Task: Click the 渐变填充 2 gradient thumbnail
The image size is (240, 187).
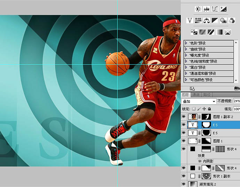Action: coord(193,184)
